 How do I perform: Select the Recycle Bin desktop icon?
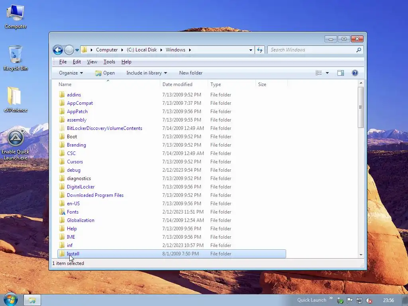click(x=16, y=58)
